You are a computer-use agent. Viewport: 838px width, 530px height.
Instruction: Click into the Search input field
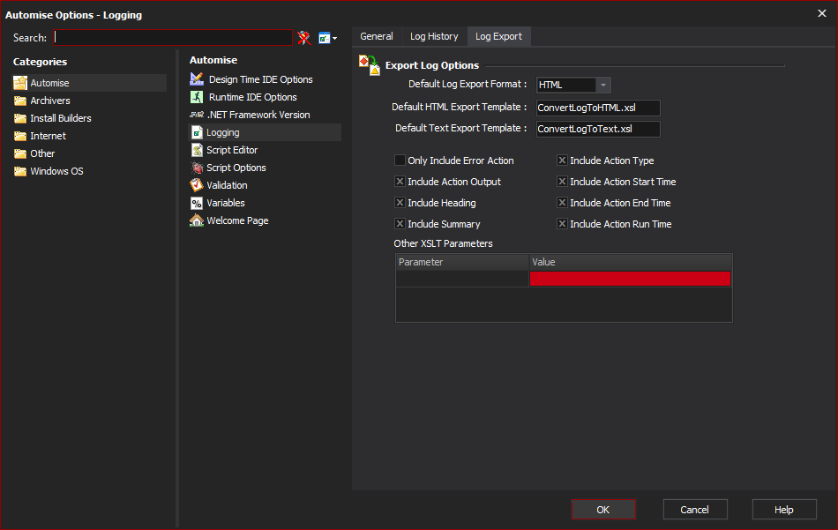[x=173, y=37]
